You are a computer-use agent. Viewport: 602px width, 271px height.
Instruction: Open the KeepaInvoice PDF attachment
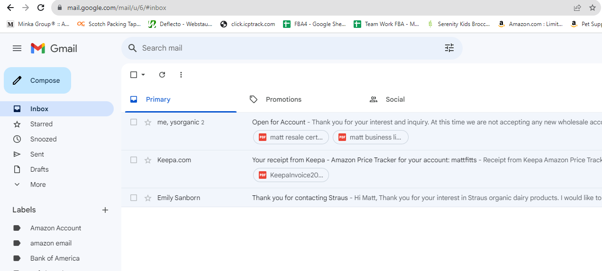(291, 175)
